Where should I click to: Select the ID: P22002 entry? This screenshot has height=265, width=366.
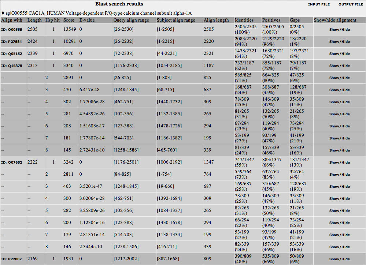12,259
